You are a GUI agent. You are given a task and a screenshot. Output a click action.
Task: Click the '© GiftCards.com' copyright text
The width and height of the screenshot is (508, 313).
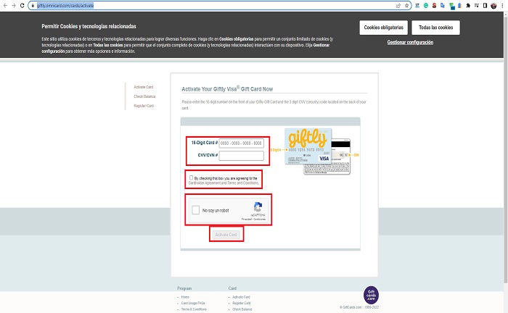359,307
